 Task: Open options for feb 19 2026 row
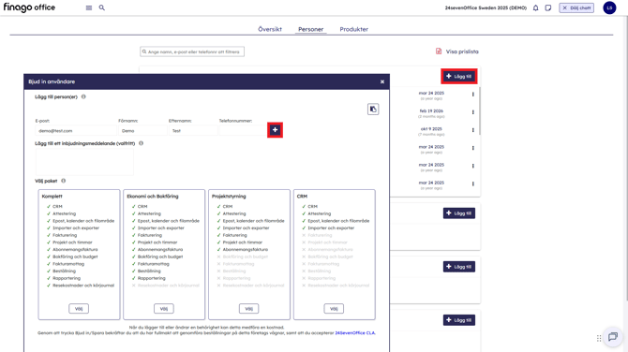[x=473, y=112]
